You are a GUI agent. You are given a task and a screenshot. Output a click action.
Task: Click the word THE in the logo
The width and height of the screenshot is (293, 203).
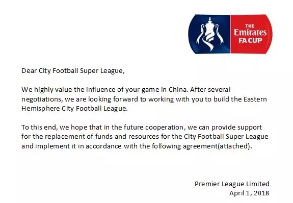(x=250, y=26)
